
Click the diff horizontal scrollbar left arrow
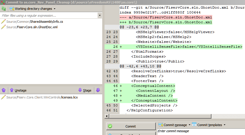point(107,116)
